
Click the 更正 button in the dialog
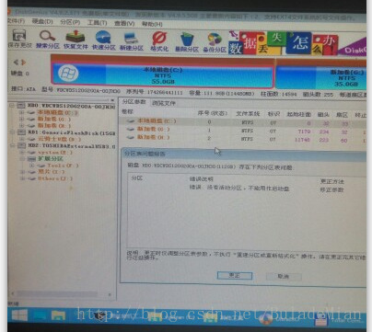(x=235, y=276)
